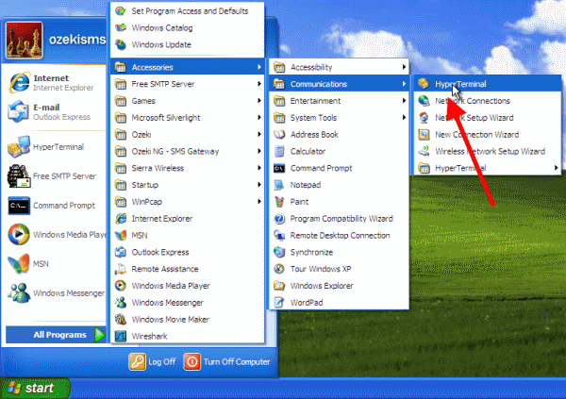This screenshot has width=566, height=399.
Task: Open the New Connection Wizard icon
Action: [x=424, y=134]
